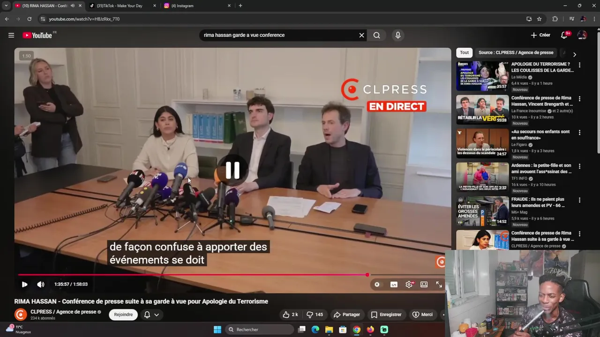Open File Explorer from the taskbar
This screenshot has height=337, width=600.
pos(329,330)
